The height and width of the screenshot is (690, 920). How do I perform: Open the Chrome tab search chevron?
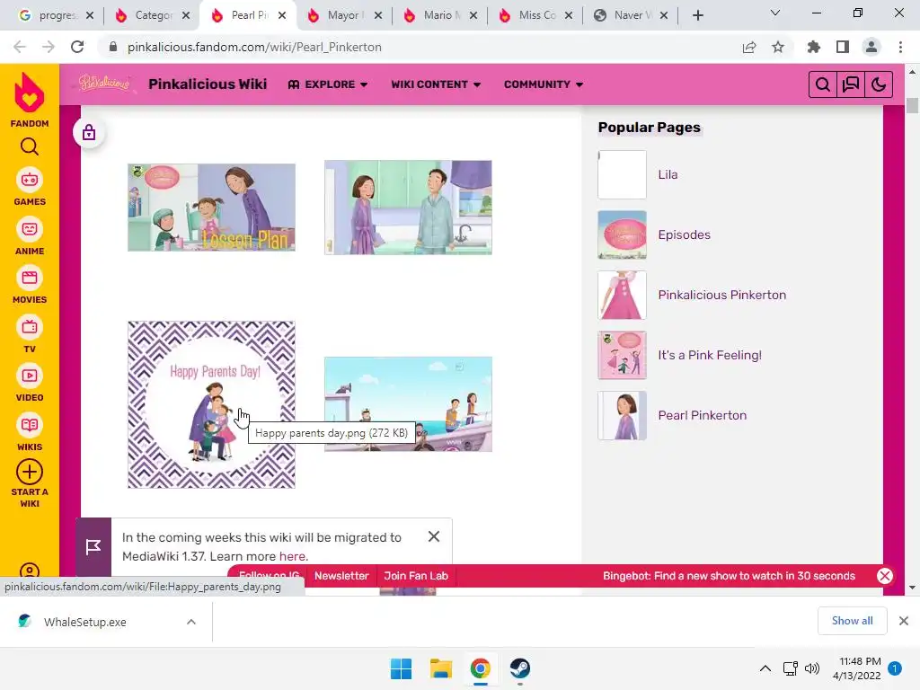775,13
